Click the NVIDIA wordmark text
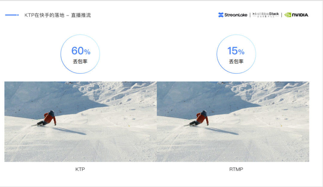This screenshot has width=323, height=187. pyautogui.click(x=300, y=15)
